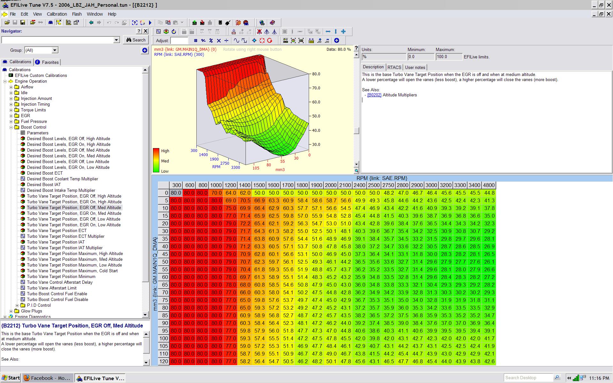Click the navigator help question button
This screenshot has height=383, width=613.
pos(139,31)
